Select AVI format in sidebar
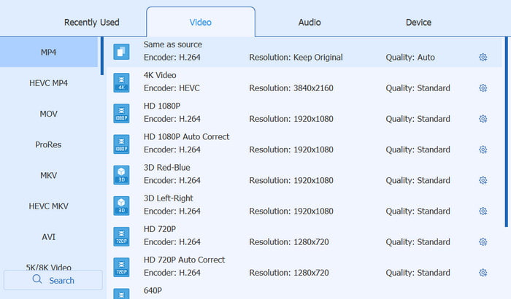 (x=49, y=237)
